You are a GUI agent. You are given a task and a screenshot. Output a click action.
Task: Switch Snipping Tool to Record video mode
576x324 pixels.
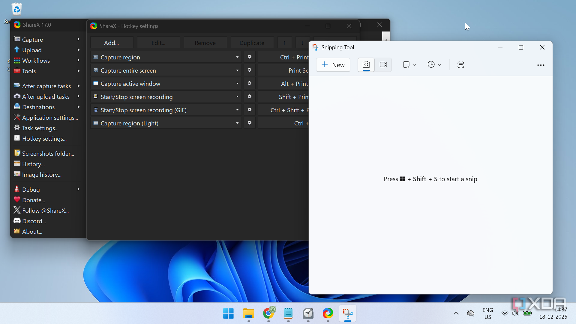point(383,65)
